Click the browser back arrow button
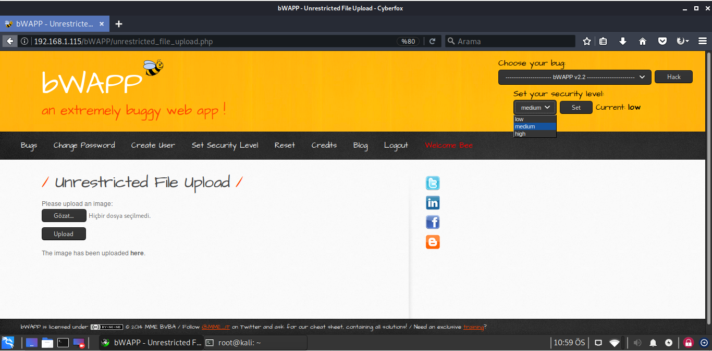This screenshot has width=712, height=351. tap(9, 41)
